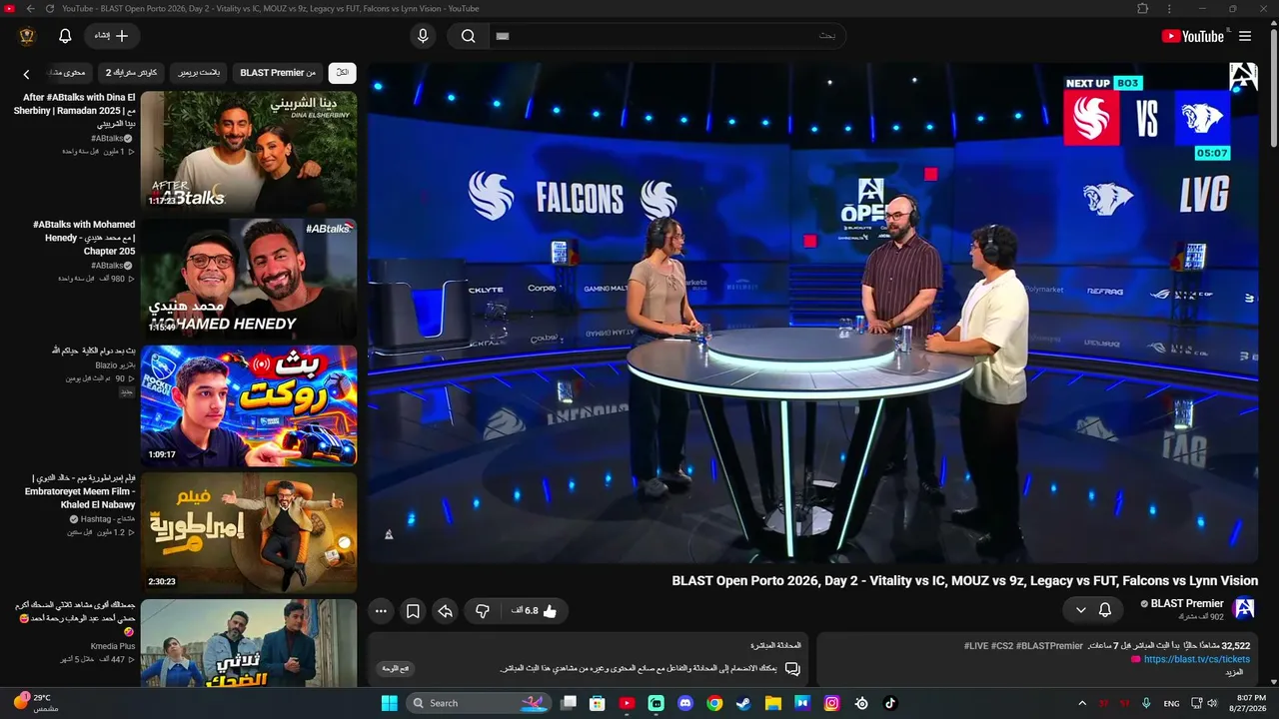Click the search magnifier button
The height and width of the screenshot is (719, 1279).
click(x=468, y=36)
